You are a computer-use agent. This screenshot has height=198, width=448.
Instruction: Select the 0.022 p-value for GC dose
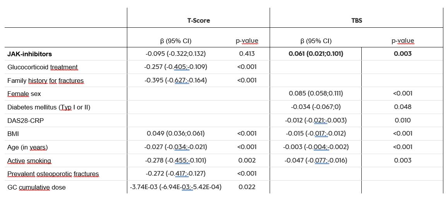[x=247, y=187]
